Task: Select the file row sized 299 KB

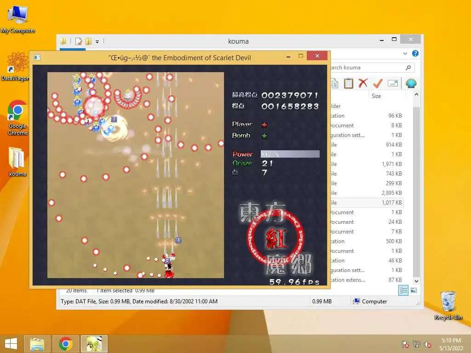Action: pyautogui.click(x=367, y=183)
